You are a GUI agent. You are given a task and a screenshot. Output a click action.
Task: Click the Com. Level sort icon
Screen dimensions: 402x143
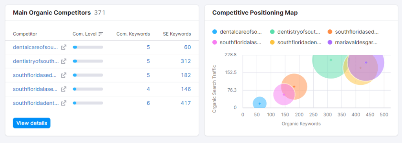[101, 34]
